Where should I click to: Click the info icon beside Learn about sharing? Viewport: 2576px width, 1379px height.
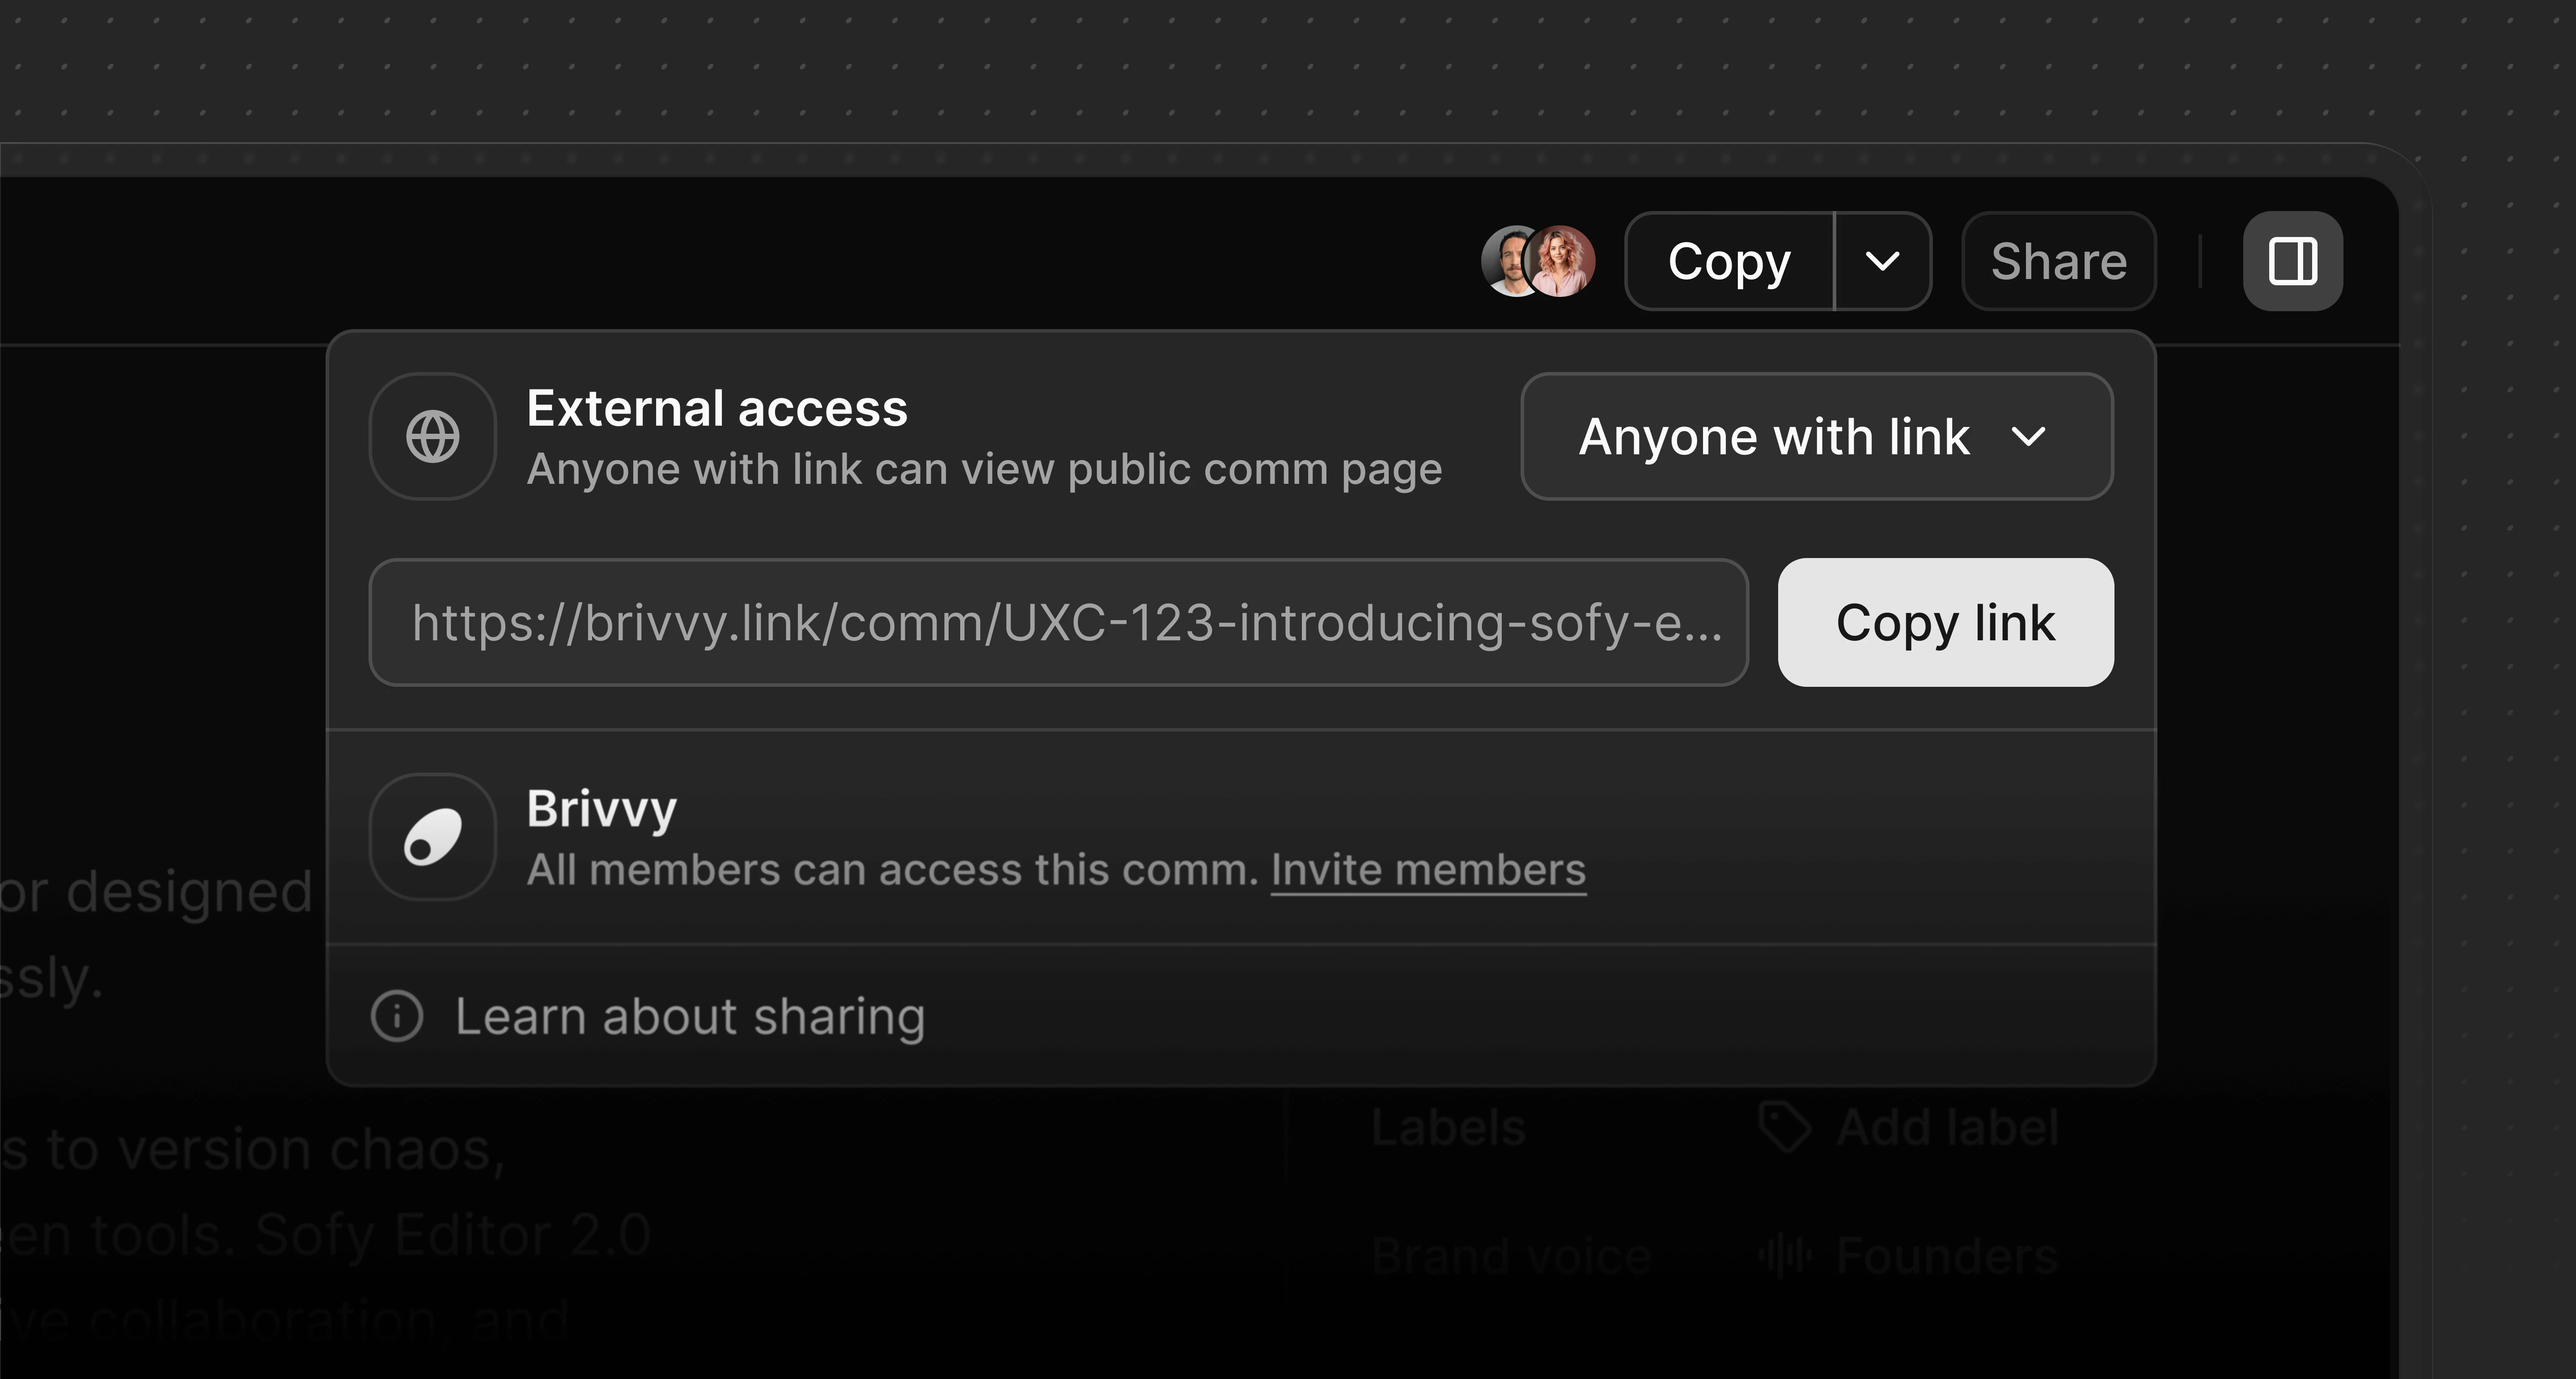coord(398,1016)
